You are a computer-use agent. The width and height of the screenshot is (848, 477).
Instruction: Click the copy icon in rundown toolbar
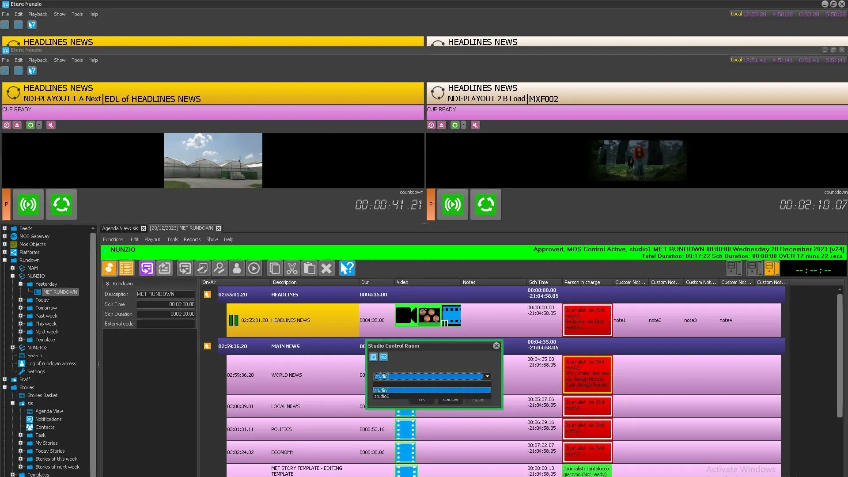click(x=275, y=268)
